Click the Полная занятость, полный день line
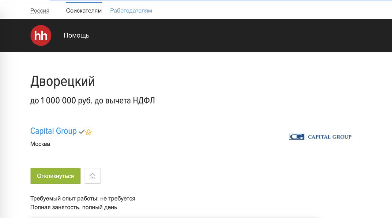The image size is (392, 218). [x=74, y=207]
